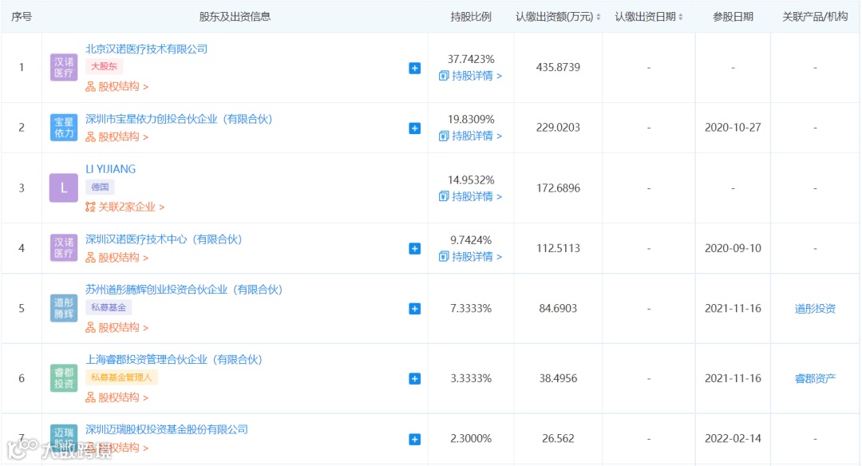This screenshot has width=862, height=466.
Task: Sort by 认缴出资日期 column arrows
Action: (681, 17)
